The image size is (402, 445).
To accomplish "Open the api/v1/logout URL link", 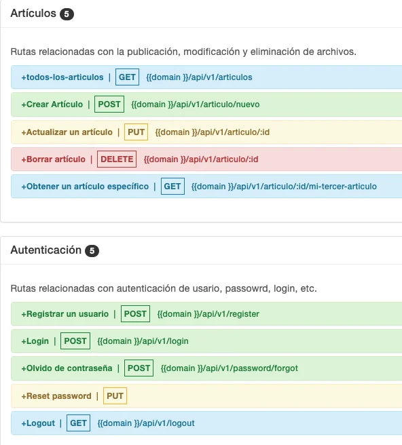I will 146,423.
